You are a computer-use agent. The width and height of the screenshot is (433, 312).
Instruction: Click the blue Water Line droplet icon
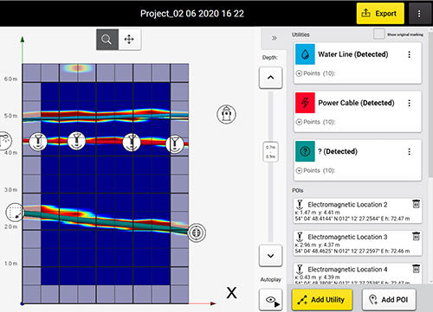click(x=305, y=54)
